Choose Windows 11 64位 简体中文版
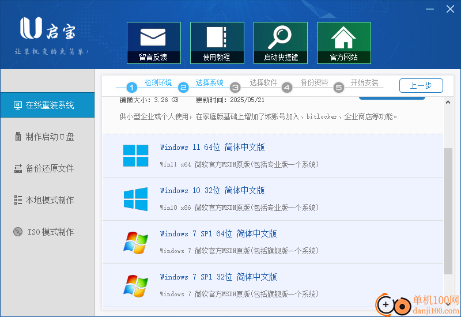 273,156
